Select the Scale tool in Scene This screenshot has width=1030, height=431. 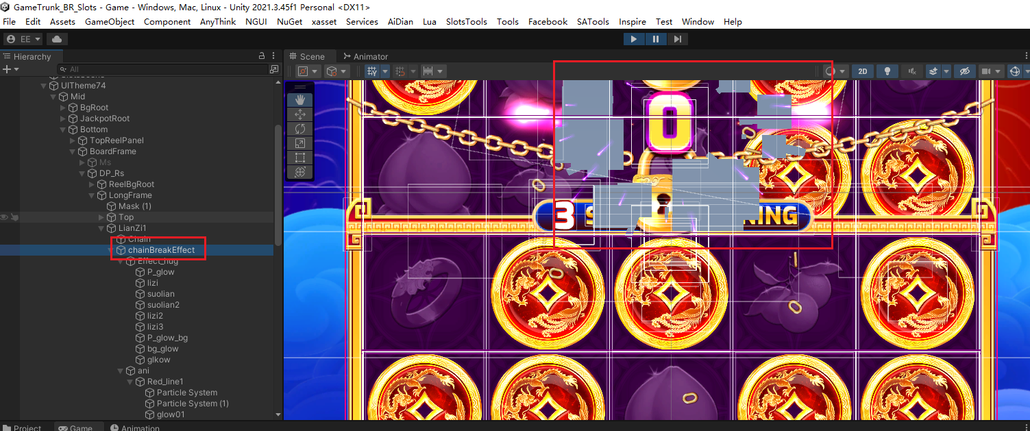tap(299, 143)
